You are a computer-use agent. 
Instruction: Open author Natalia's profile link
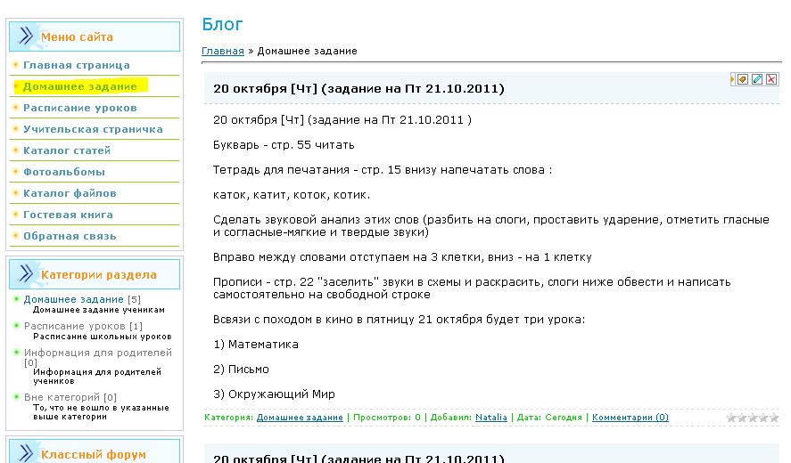pyautogui.click(x=490, y=418)
